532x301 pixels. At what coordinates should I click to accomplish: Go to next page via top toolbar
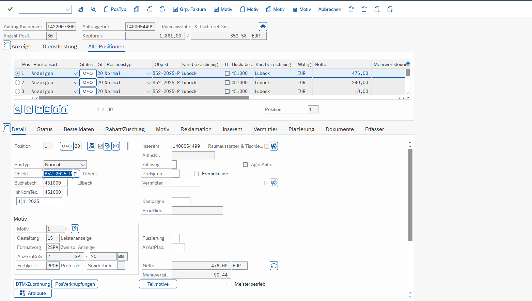coord(377,9)
